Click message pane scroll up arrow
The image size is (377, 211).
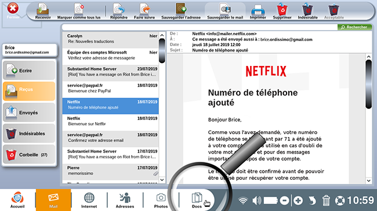click(x=368, y=57)
